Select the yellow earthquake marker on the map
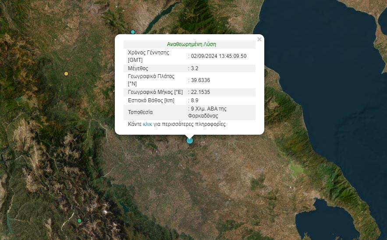387x240 pixels. [66, 74]
